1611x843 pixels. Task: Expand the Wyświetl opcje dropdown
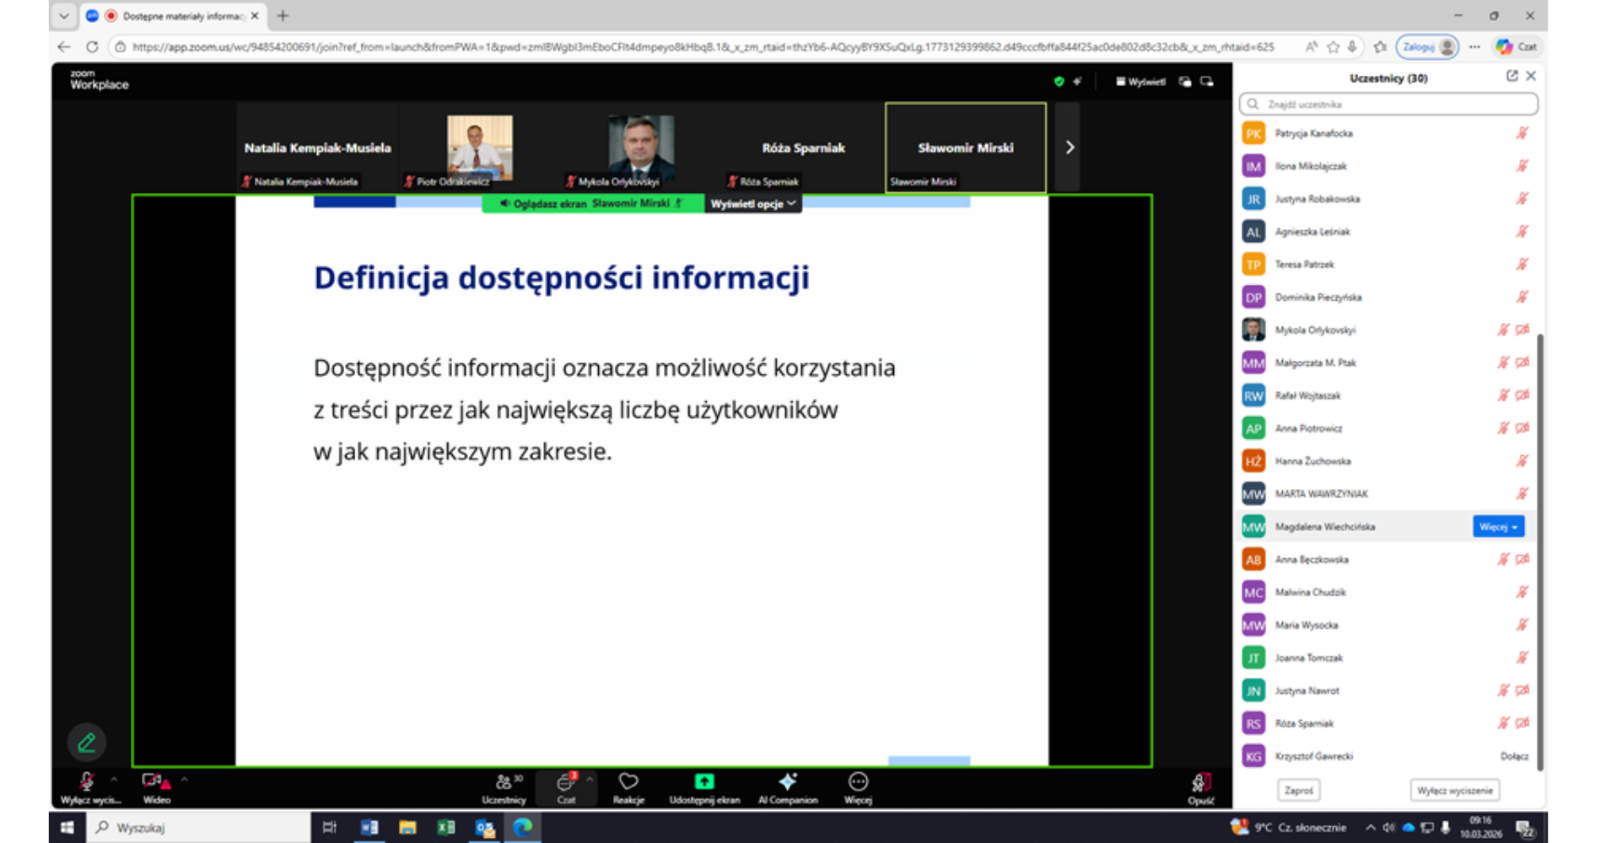[x=752, y=204]
